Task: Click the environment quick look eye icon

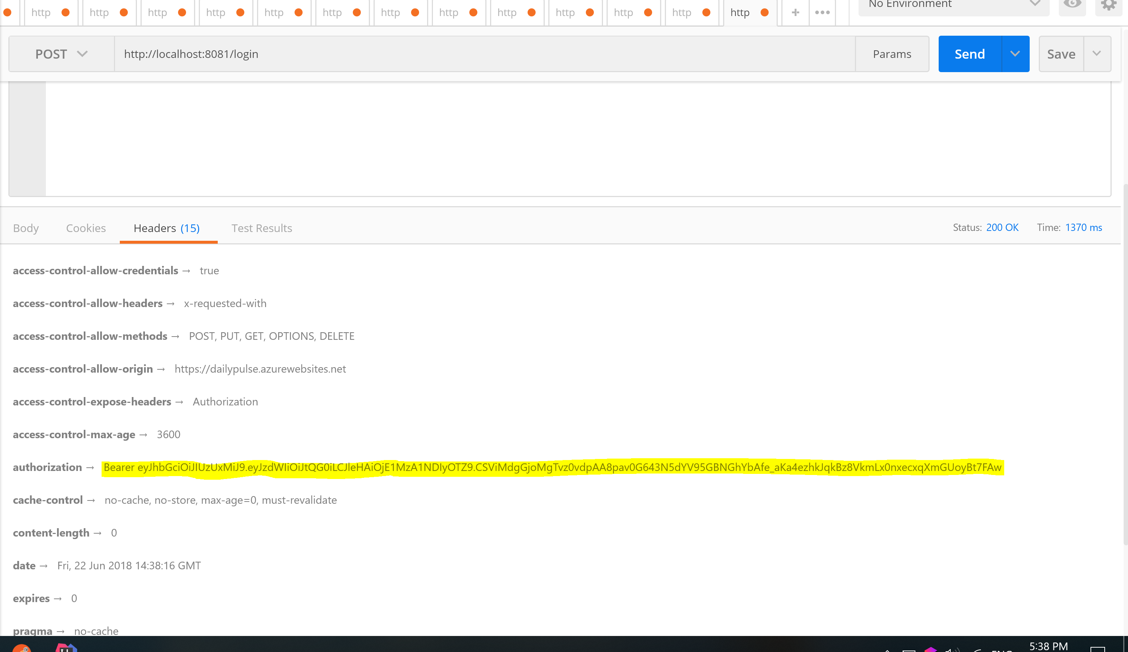Action: [1072, 4]
